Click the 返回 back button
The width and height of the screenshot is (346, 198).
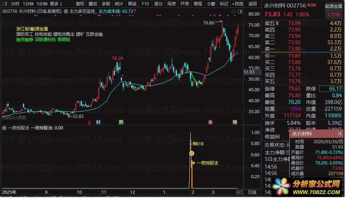(x=253, y=4)
